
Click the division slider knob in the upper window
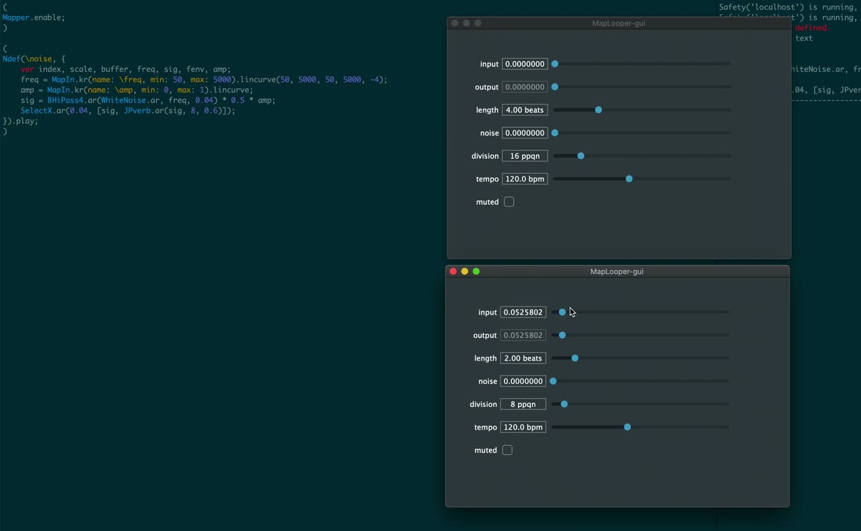point(581,156)
